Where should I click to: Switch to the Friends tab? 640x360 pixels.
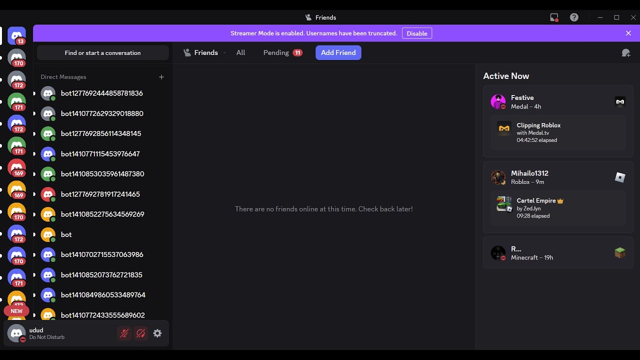(200, 52)
